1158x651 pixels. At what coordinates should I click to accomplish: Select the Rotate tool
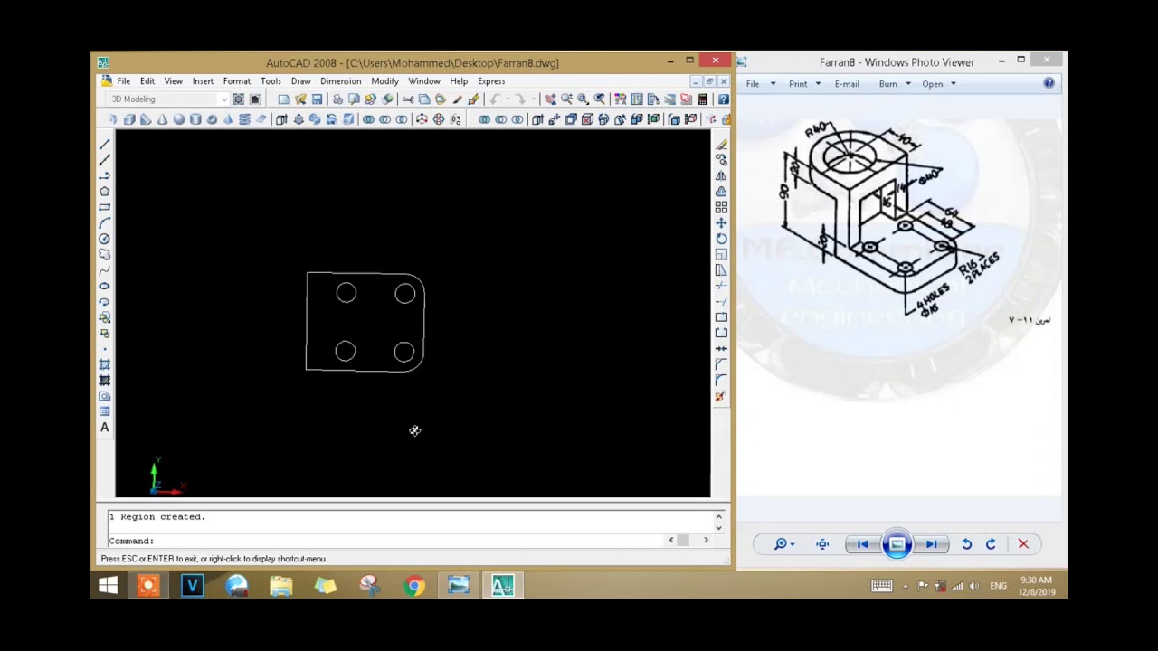pyautogui.click(x=721, y=239)
